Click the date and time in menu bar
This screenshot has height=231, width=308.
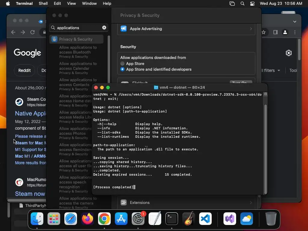point(281,3)
